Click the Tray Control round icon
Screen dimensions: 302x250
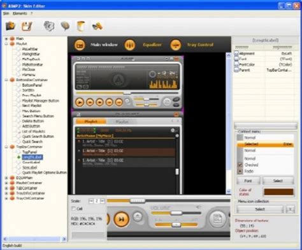176,45
